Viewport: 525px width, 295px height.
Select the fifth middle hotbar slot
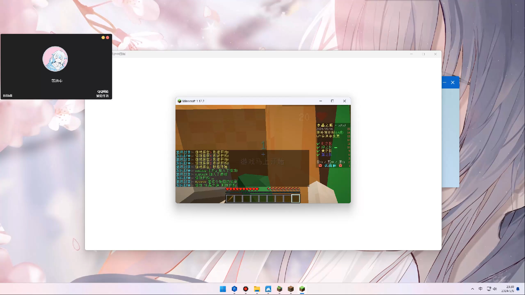(x=263, y=199)
